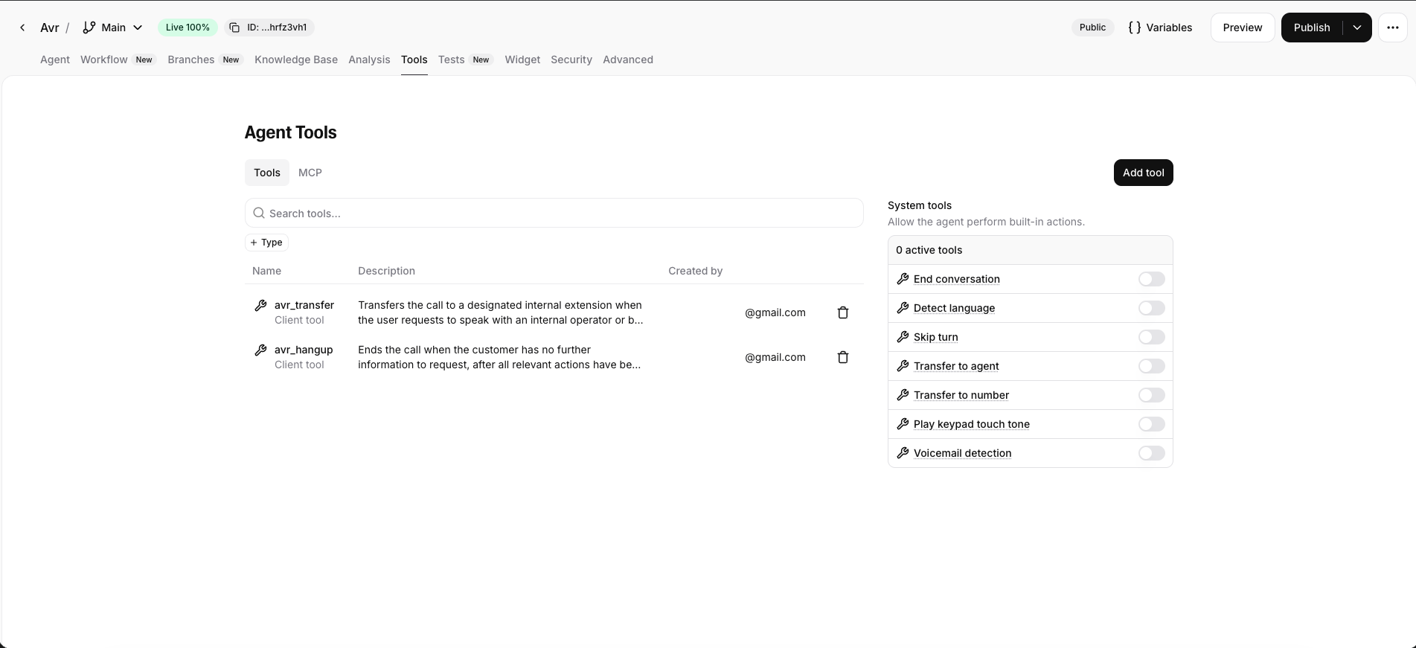
Task: Open the Skip turn tool link
Action: pyautogui.click(x=935, y=337)
